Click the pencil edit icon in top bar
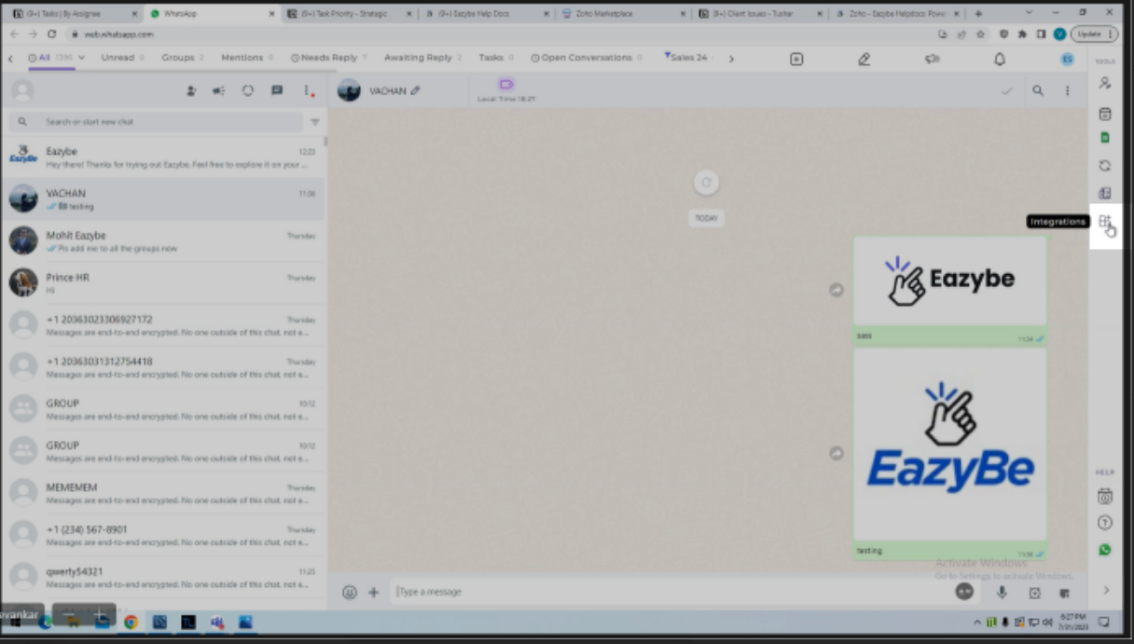The width and height of the screenshot is (1134, 644). (x=864, y=59)
